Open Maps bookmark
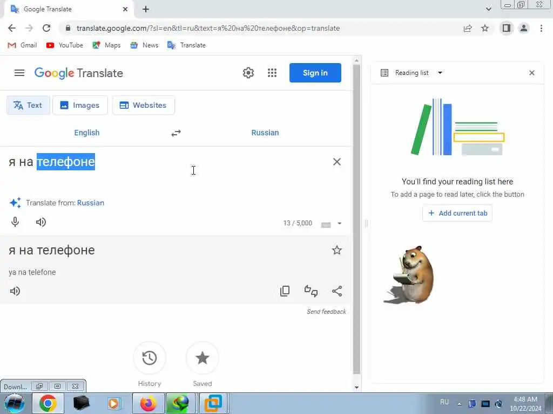 point(106,45)
